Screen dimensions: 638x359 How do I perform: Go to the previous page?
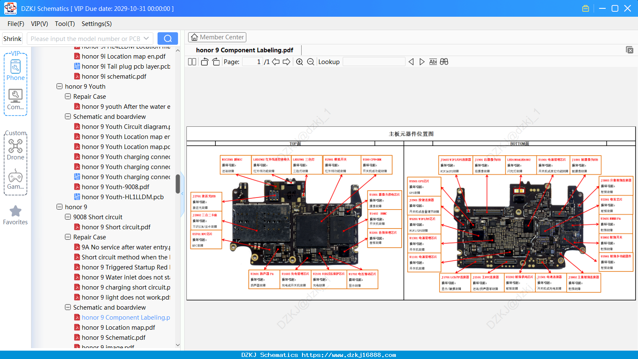point(276,62)
